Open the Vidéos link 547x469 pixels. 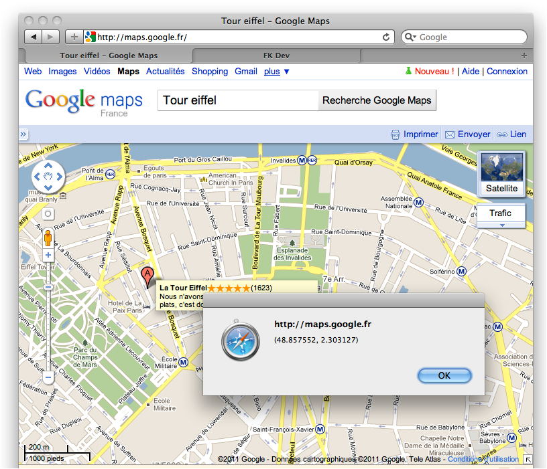coord(97,72)
